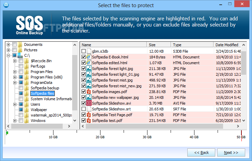
Task: Click the Next >> button
Action: pyautogui.click(x=231, y=153)
